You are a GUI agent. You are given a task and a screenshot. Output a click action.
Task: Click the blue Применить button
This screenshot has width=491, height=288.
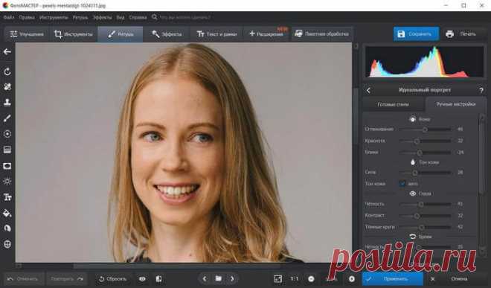[393, 278]
